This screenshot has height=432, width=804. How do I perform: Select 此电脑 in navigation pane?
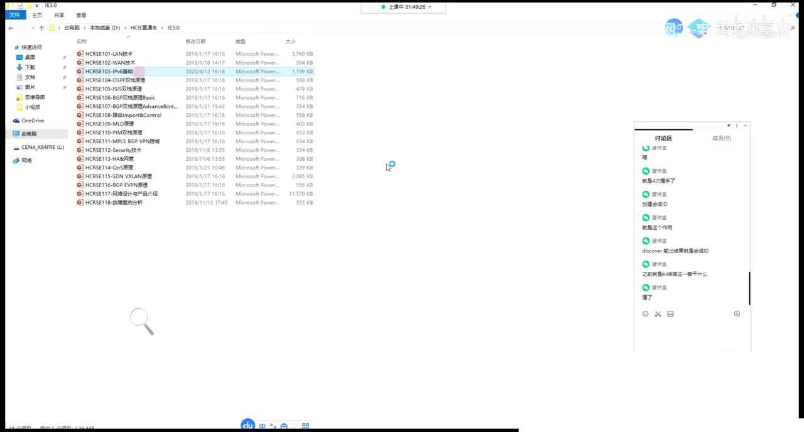click(29, 134)
